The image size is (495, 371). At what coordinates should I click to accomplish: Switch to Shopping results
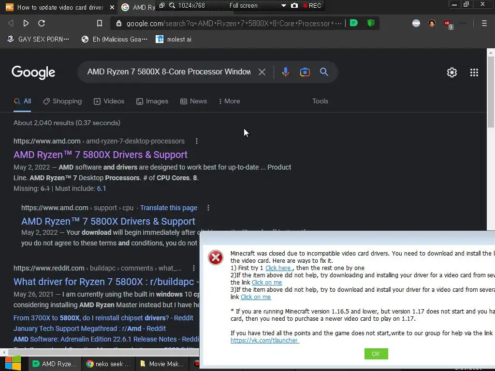(62, 101)
